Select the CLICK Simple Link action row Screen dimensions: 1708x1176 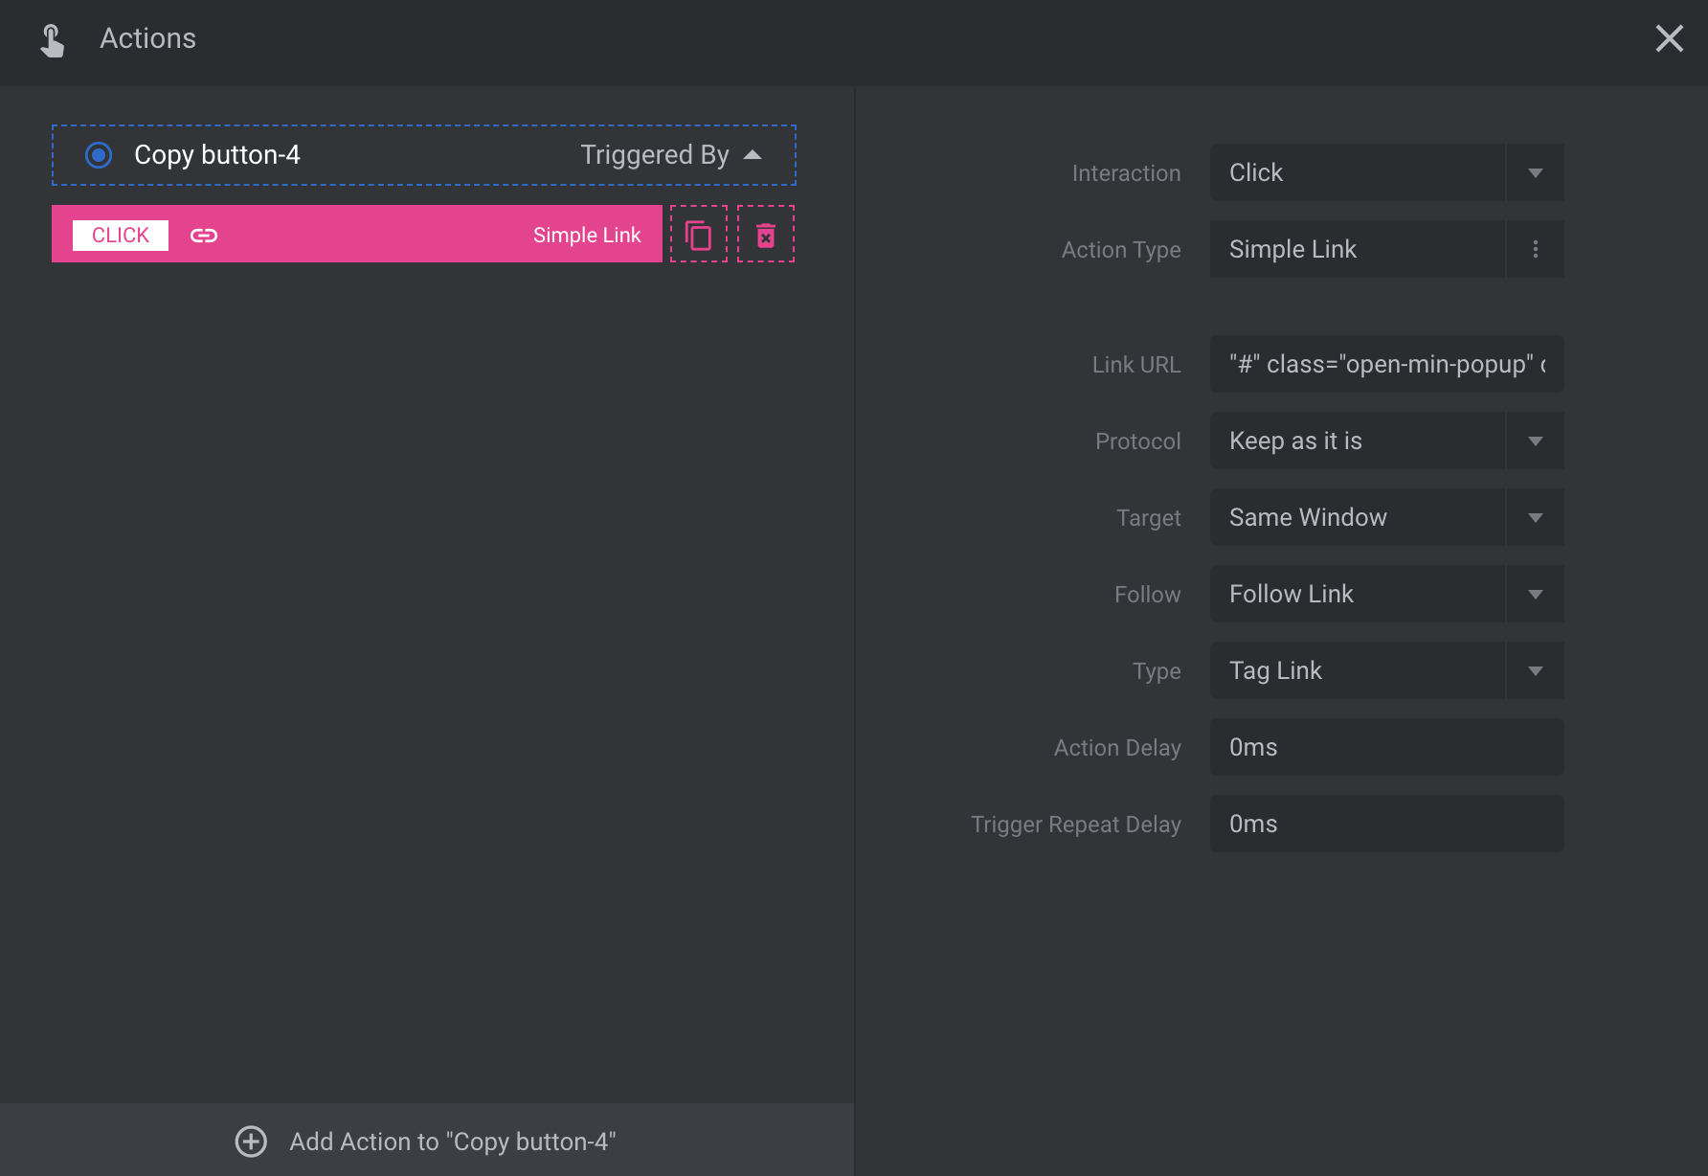(x=357, y=234)
